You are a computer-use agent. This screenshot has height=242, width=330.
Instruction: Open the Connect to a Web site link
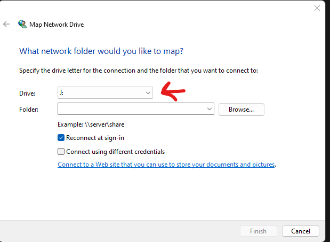click(x=166, y=165)
